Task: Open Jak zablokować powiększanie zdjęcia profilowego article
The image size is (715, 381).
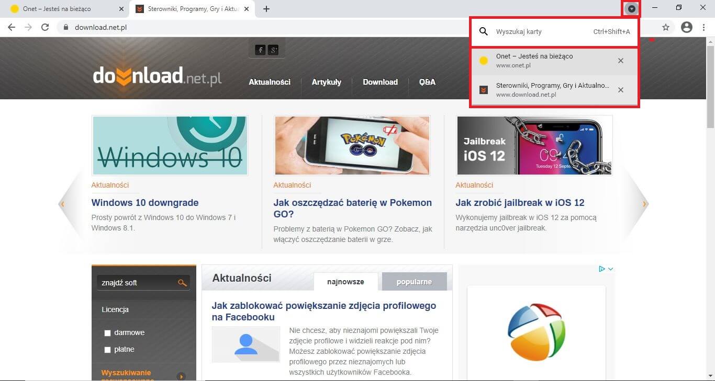Action: 324,311
